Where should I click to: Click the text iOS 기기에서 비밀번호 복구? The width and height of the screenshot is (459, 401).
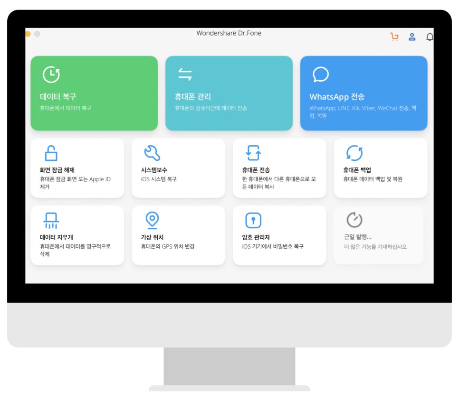coord(273,246)
